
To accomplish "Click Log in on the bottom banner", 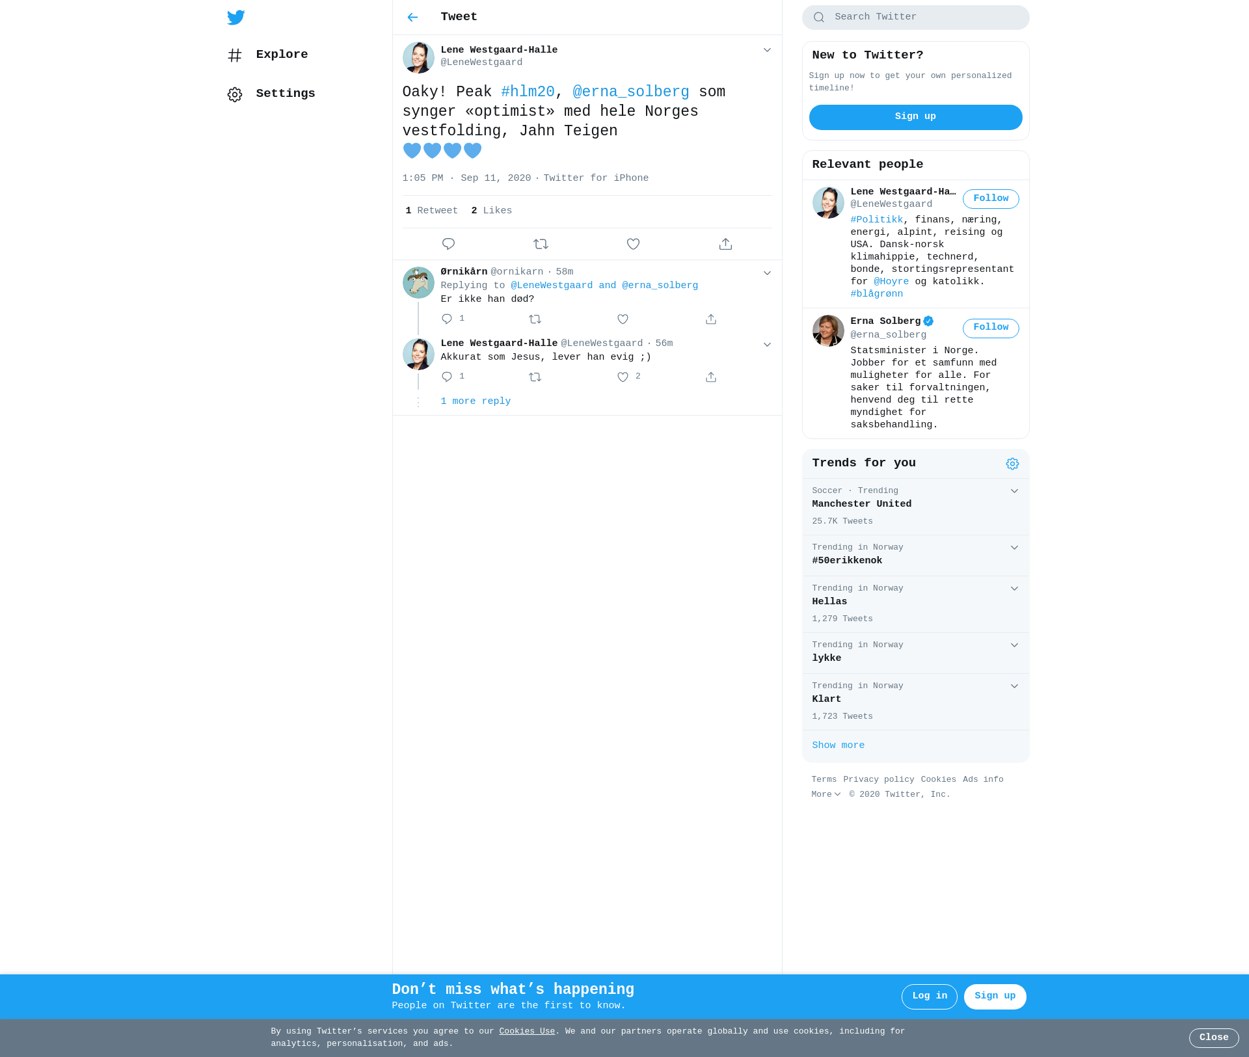I will click(929, 997).
